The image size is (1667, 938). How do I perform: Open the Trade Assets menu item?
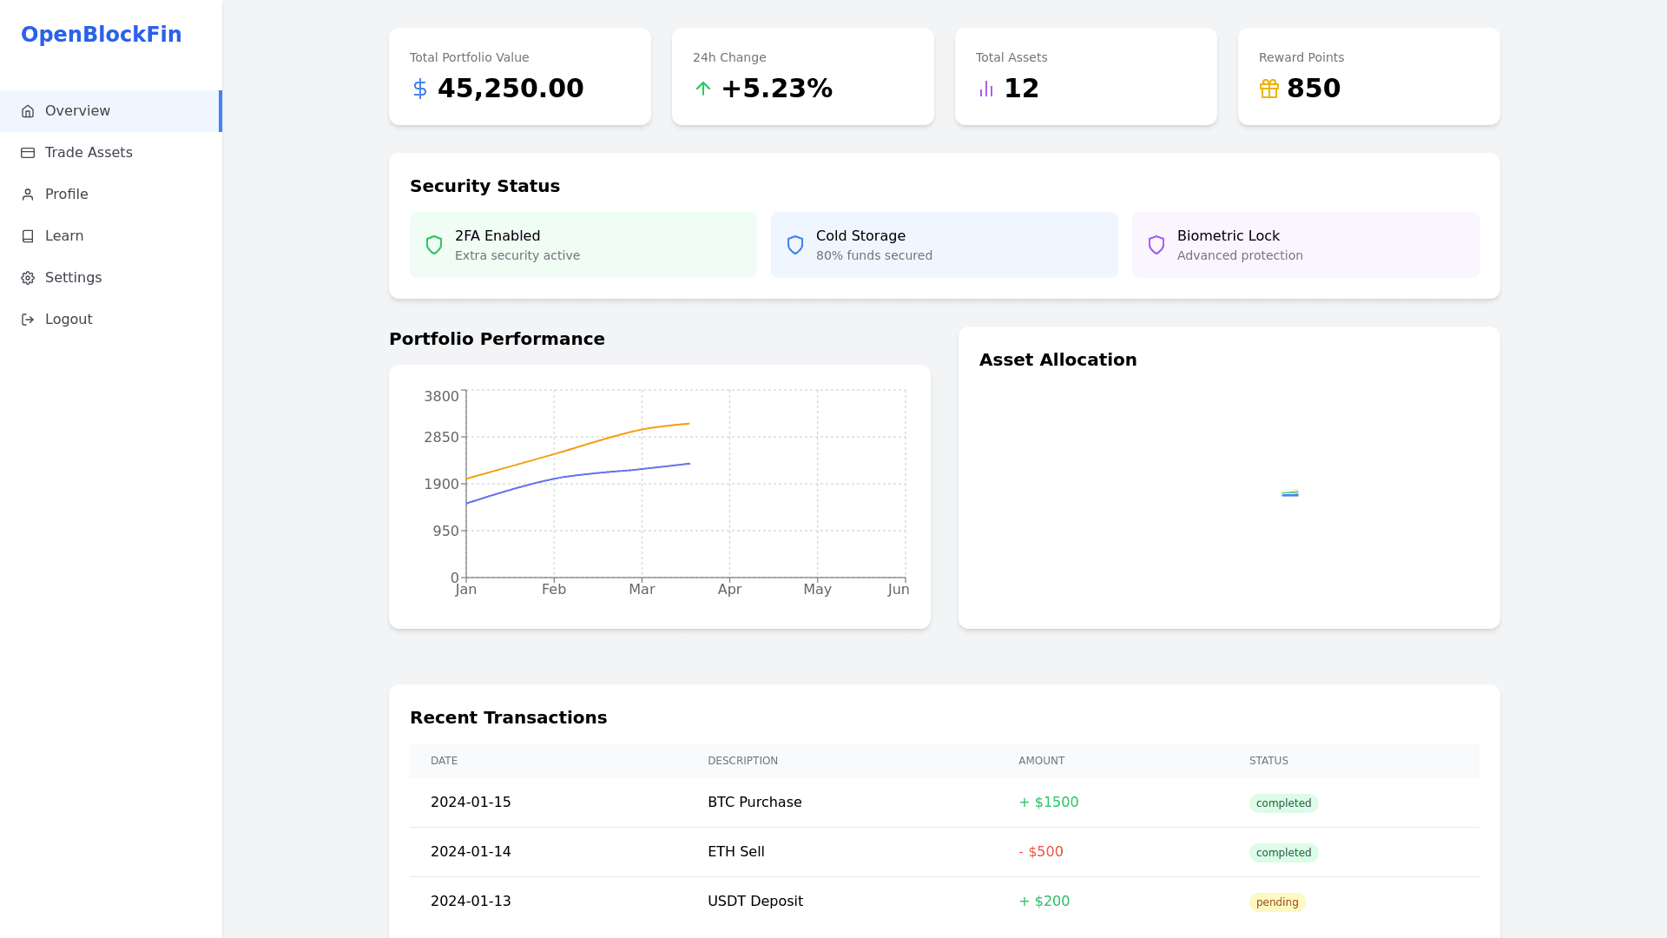point(89,153)
